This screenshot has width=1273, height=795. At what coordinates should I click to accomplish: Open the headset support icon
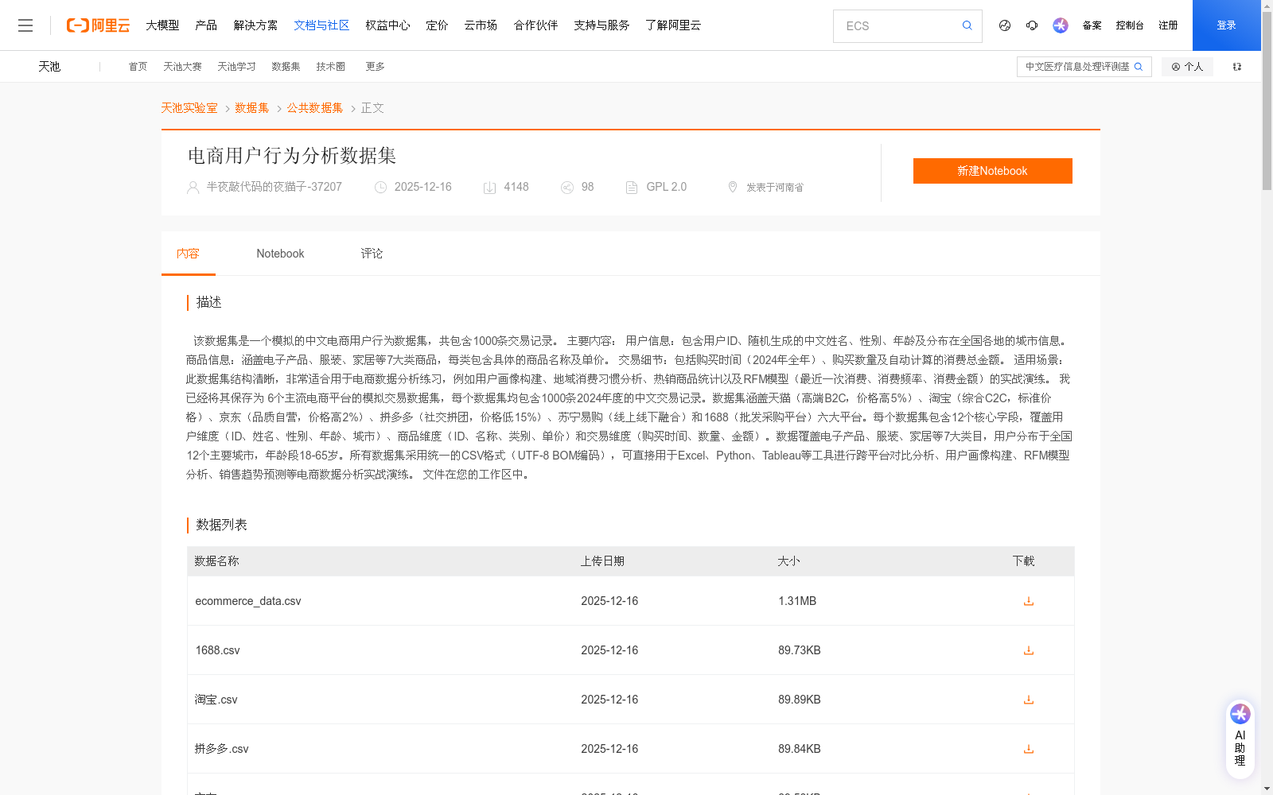(x=1032, y=25)
